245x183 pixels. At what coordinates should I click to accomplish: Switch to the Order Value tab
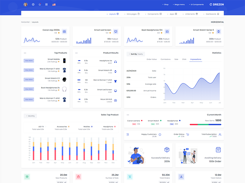pos(152,59)
